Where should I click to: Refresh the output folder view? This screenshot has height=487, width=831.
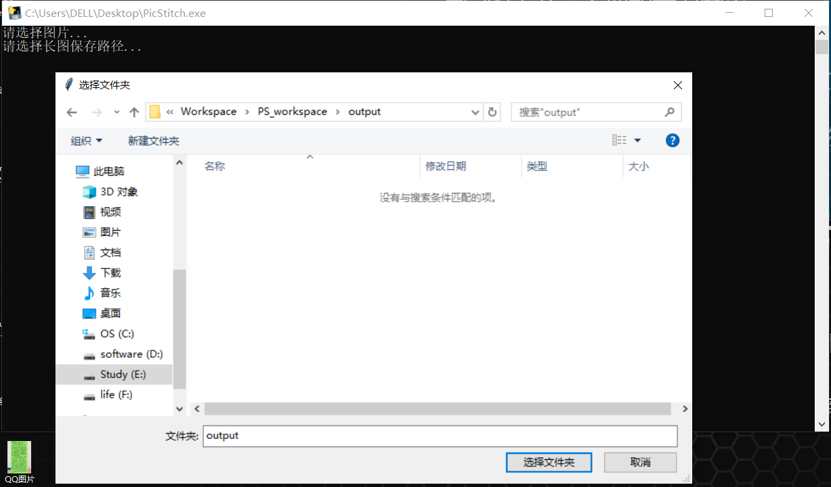pyautogui.click(x=492, y=112)
